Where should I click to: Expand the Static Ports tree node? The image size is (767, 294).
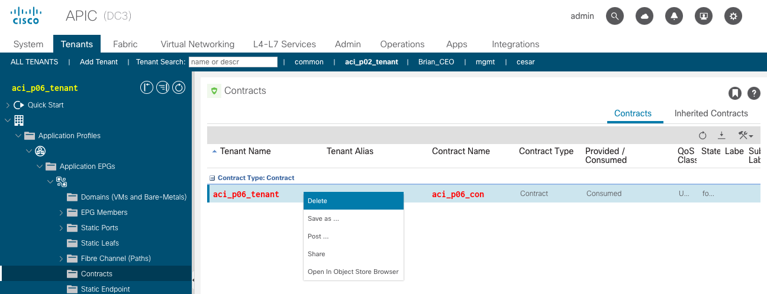point(62,228)
